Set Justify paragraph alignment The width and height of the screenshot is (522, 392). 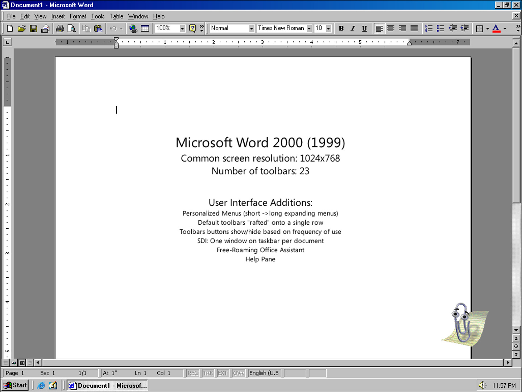point(414,28)
